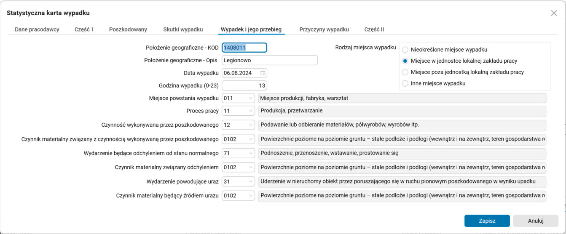Viewport: 566px width, 234px height.
Task: Select Inne miejsce wypadku option
Action: [x=405, y=83]
